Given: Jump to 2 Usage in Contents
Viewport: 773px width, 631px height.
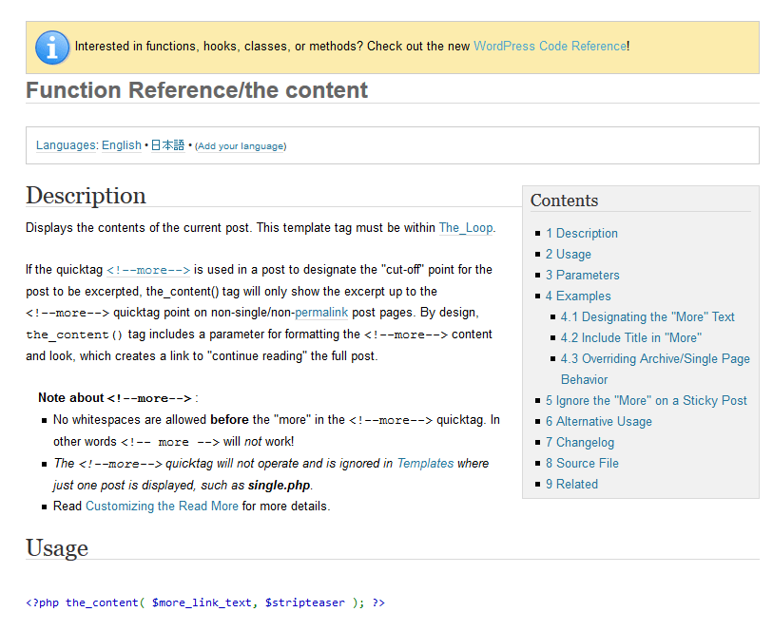Looking at the screenshot, I should coord(569,254).
